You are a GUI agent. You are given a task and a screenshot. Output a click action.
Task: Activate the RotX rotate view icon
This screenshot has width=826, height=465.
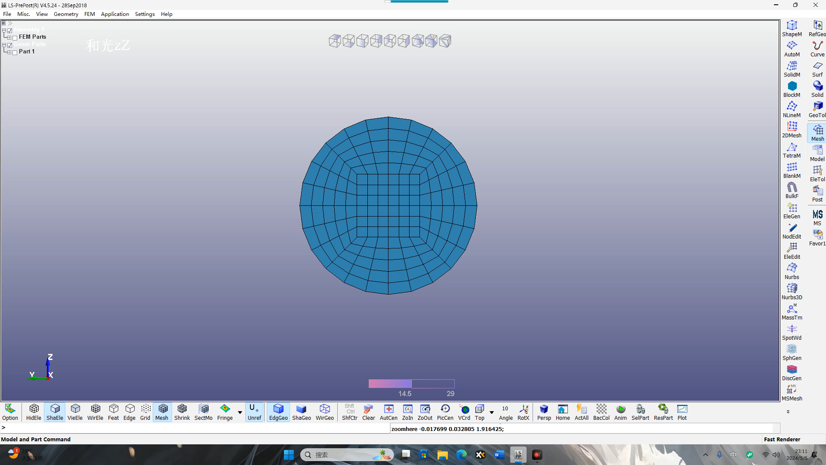click(523, 412)
